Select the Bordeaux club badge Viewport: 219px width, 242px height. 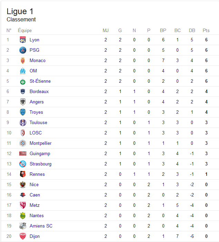tap(23, 91)
